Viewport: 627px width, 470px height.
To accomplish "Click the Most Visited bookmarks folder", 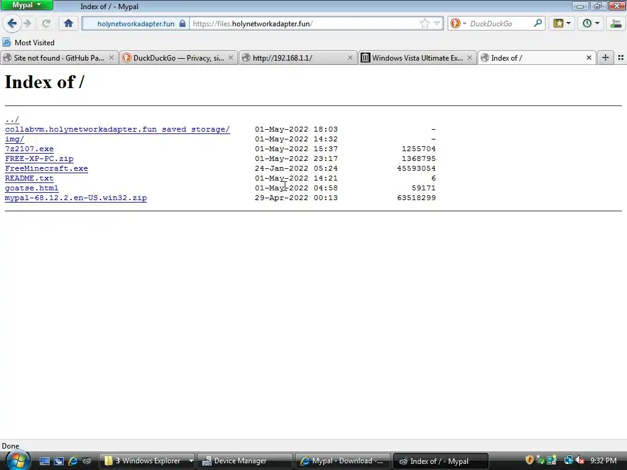I will click(x=28, y=42).
